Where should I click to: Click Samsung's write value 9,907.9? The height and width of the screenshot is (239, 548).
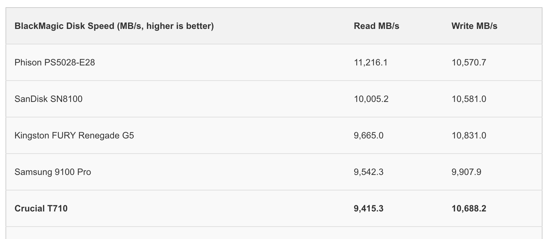click(466, 172)
